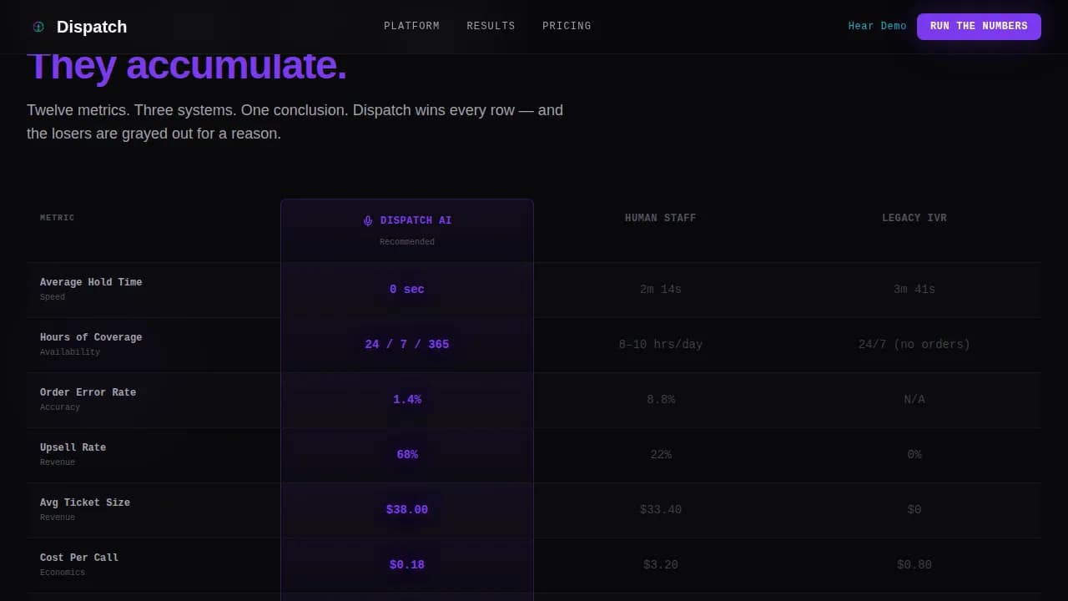
Task: Click the 0 sec hold time value
Action: click(407, 290)
